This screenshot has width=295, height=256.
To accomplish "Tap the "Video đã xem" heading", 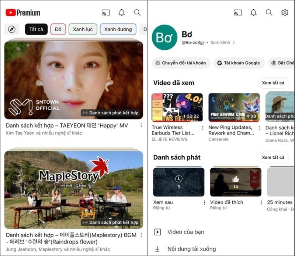I will click(x=174, y=83).
